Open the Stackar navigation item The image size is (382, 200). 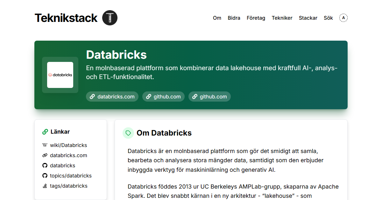[308, 18]
